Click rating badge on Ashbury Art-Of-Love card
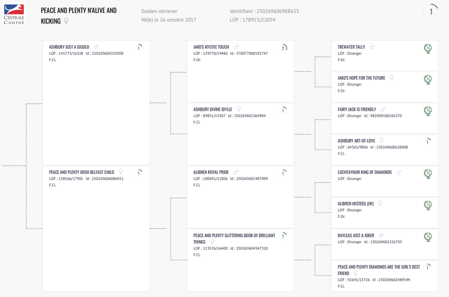 tap(428, 142)
